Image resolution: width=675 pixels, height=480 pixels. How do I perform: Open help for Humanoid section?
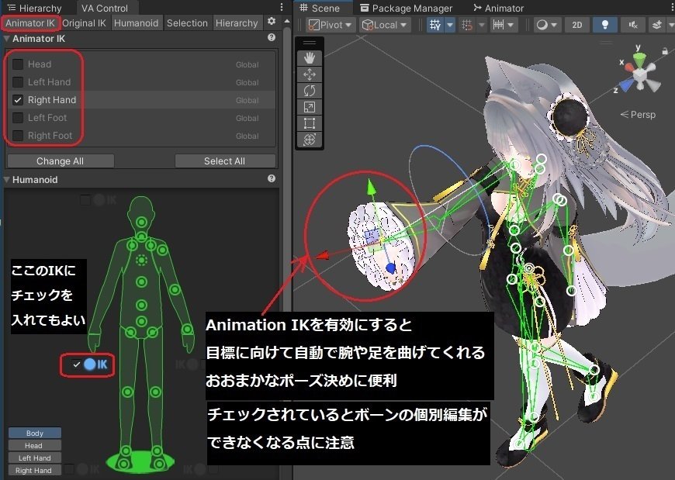(x=272, y=178)
